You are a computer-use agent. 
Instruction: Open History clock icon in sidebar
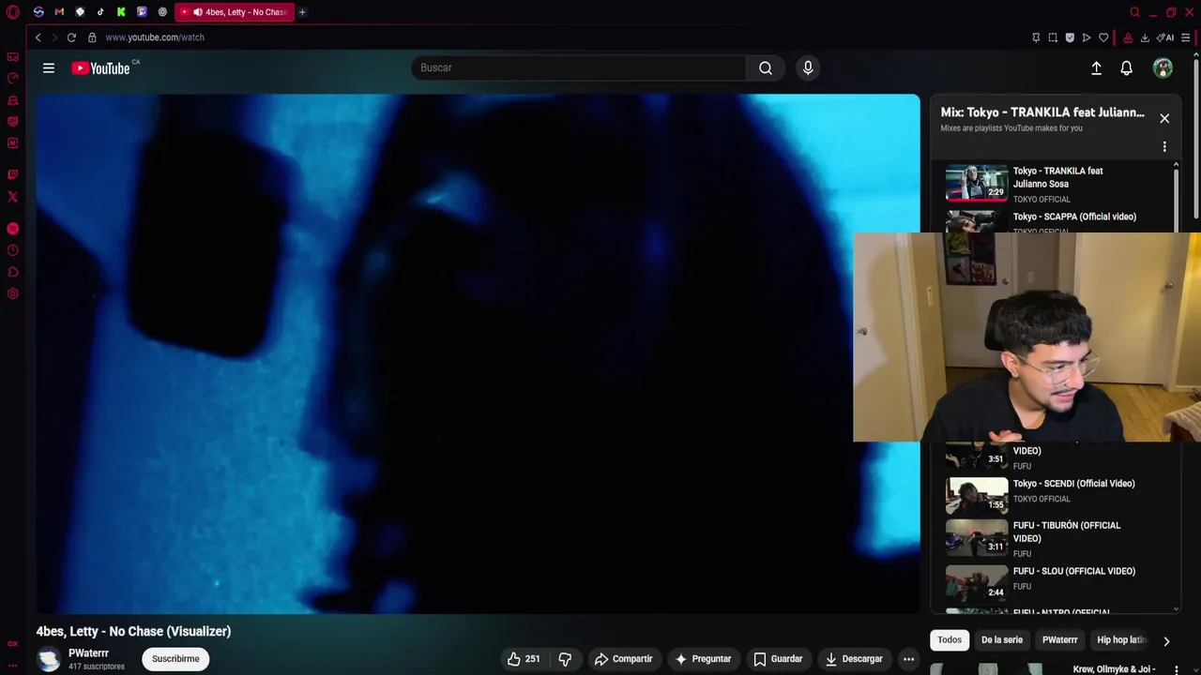pos(12,250)
